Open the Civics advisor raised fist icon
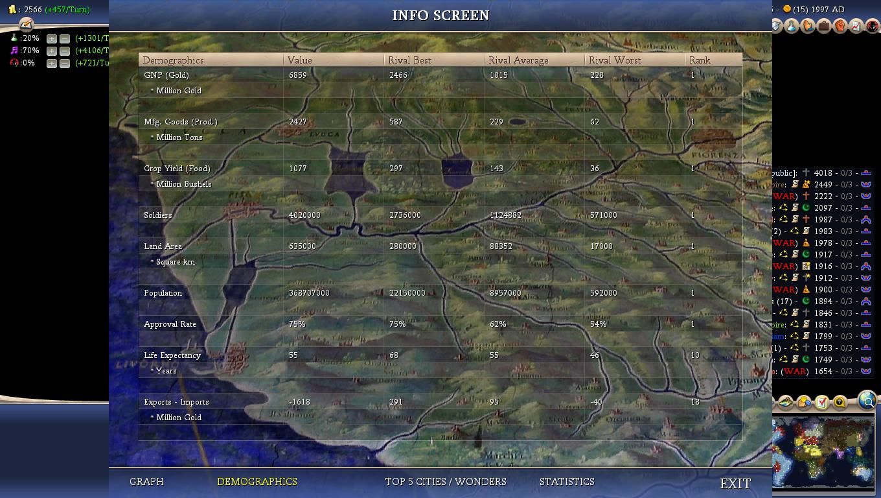 [x=840, y=26]
